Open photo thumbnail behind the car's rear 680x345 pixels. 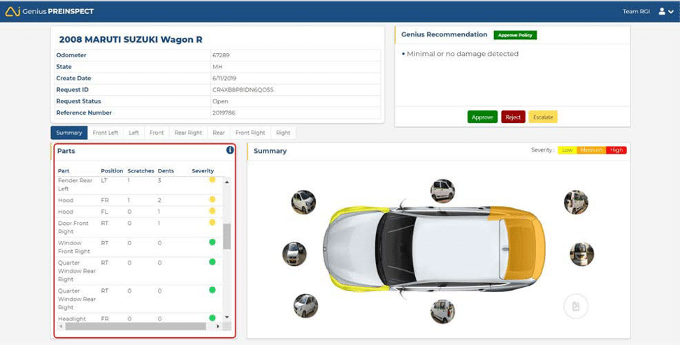[x=581, y=254]
